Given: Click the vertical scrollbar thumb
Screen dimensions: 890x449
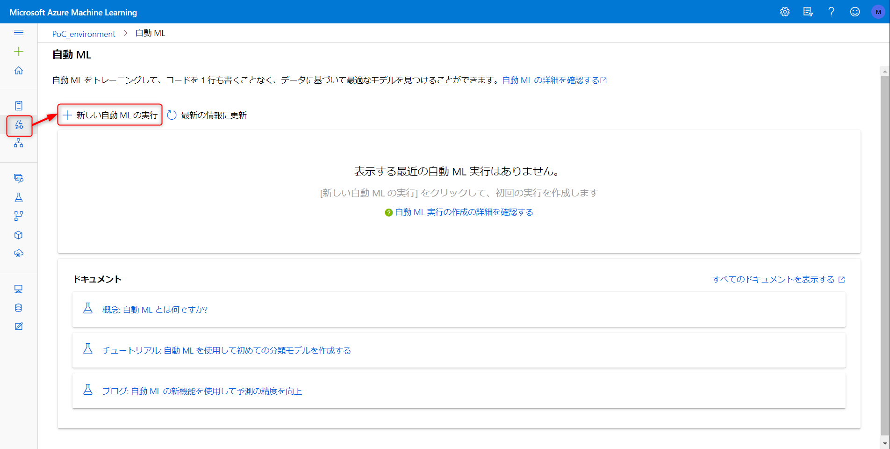Looking at the screenshot, I should (884, 255).
